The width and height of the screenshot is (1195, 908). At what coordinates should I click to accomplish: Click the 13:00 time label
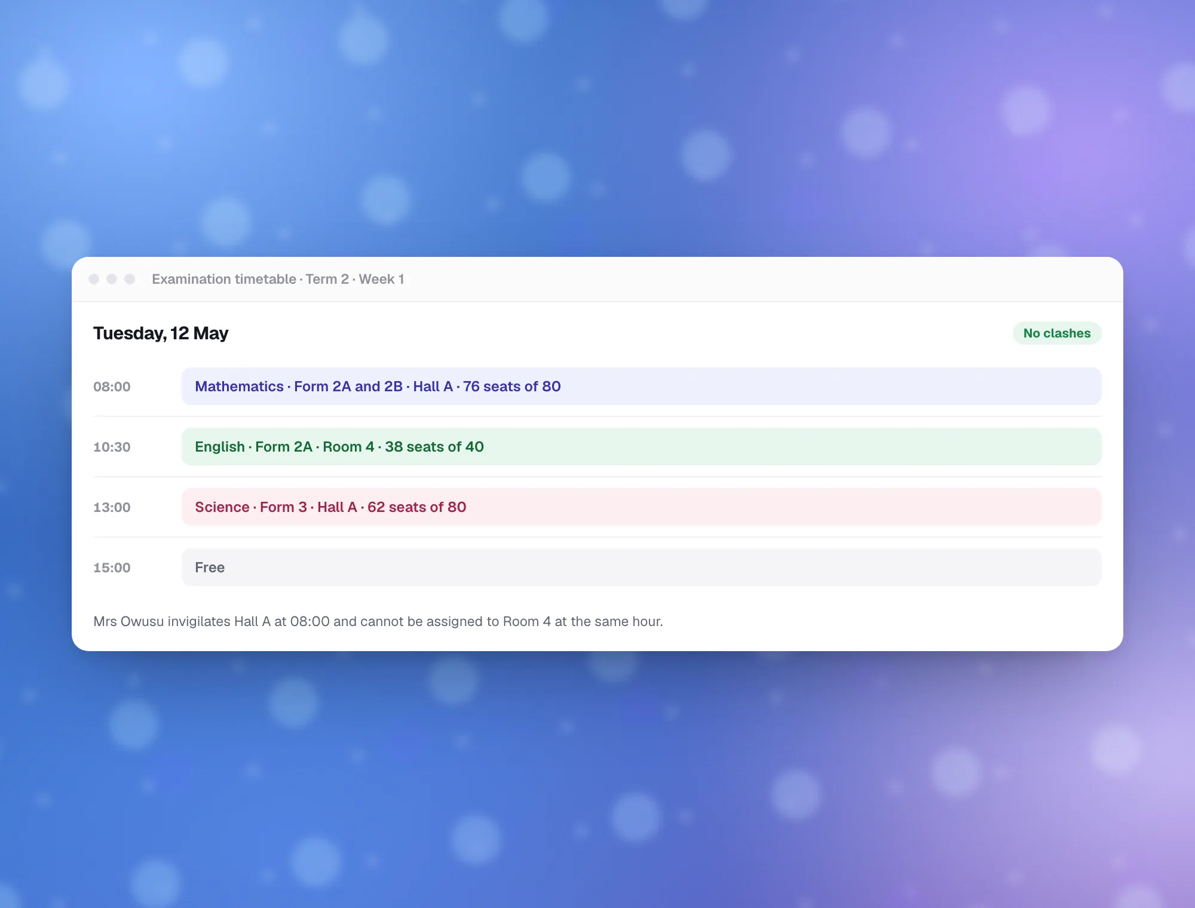pos(112,507)
